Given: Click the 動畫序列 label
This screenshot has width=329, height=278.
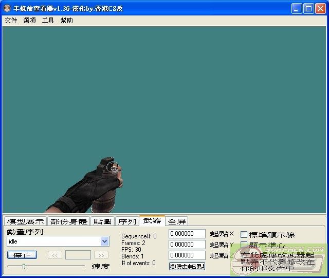Looking at the screenshot, I should [25, 232].
